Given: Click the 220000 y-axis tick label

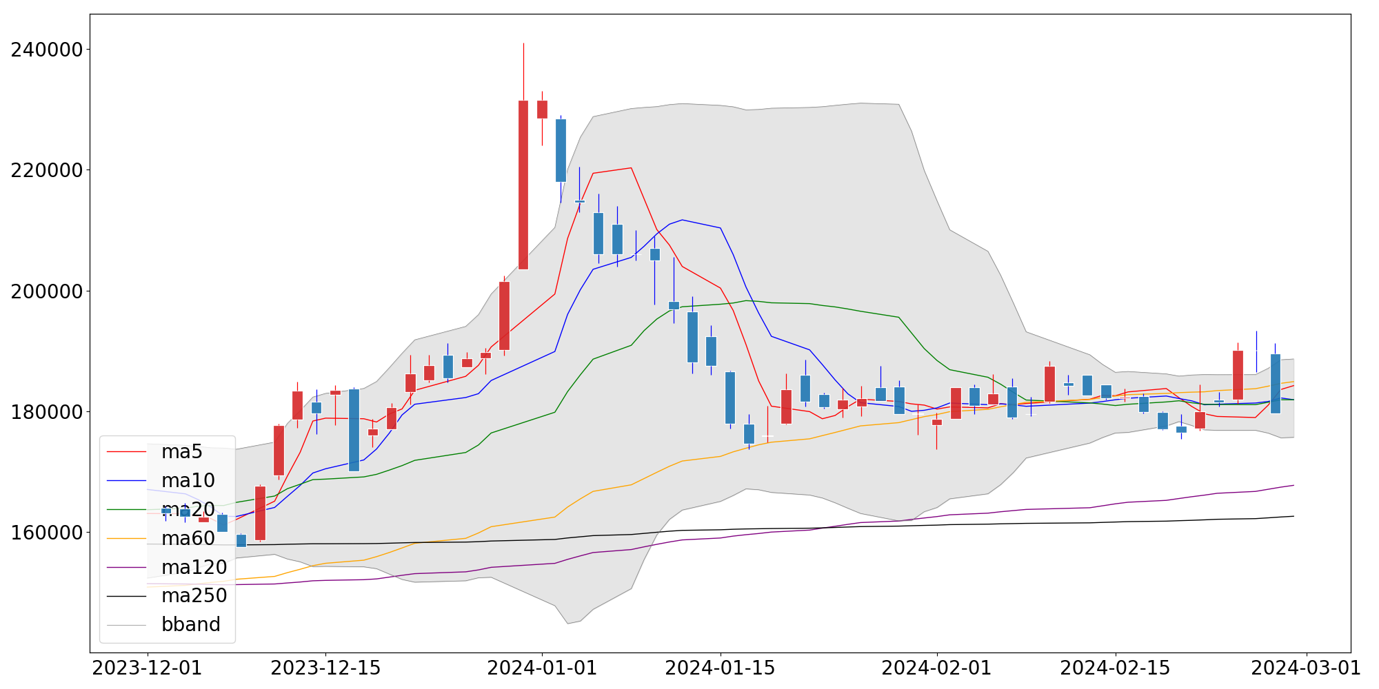Looking at the screenshot, I should click(47, 170).
